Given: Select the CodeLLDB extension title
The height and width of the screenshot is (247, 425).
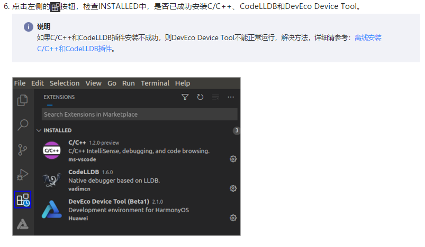Looking at the screenshot, I should click(84, 172).
